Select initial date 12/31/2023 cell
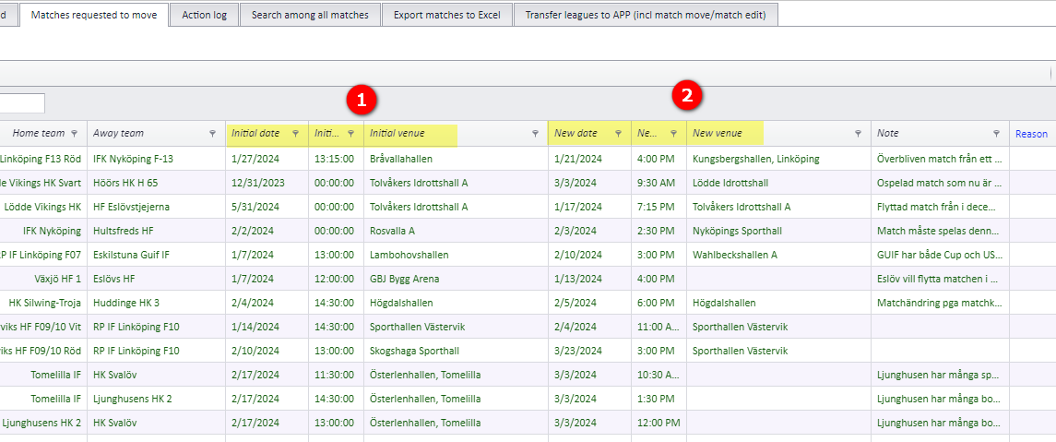 click(267, 183)
